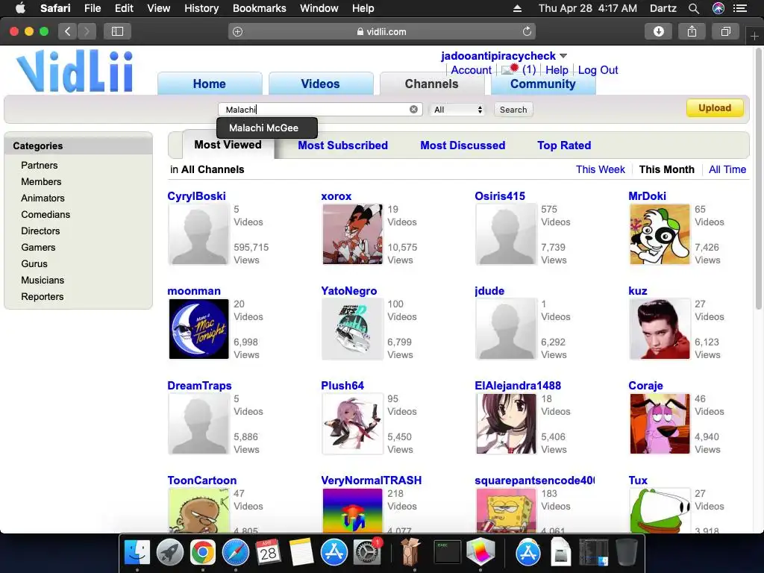Open the YatoNegro channel link
764x573 pixels.
349,291
